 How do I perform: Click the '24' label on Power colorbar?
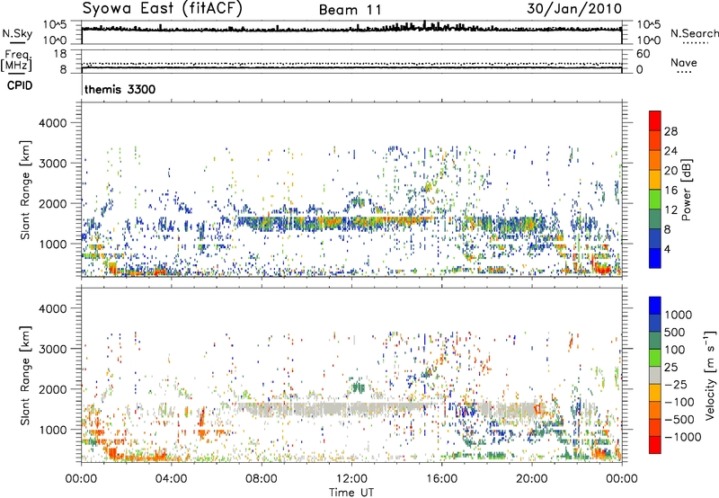[x=670, y=151]
